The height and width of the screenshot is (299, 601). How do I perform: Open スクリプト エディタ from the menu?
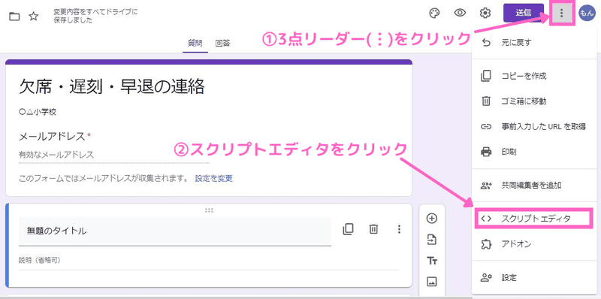coord(534,219)
